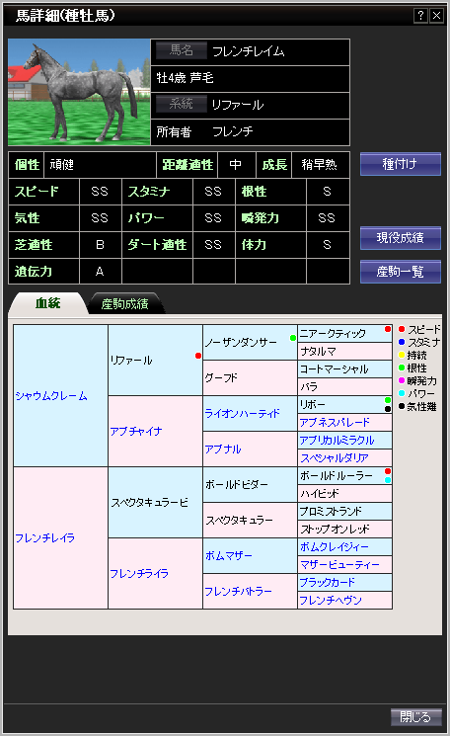Click the ブラックカード ancestor link
Screen dimensions: 450x736
pos(328,582)
